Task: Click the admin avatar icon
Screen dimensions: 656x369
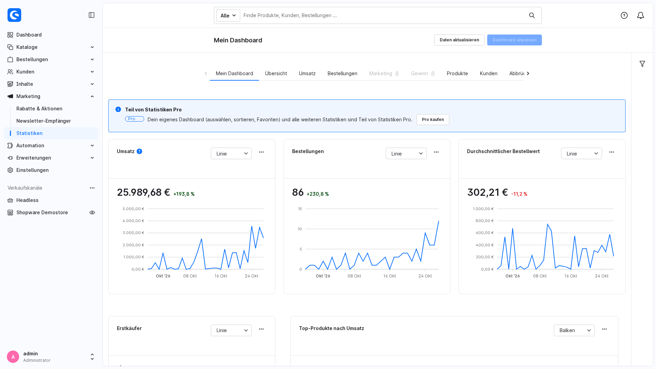Action: [13, 357]
